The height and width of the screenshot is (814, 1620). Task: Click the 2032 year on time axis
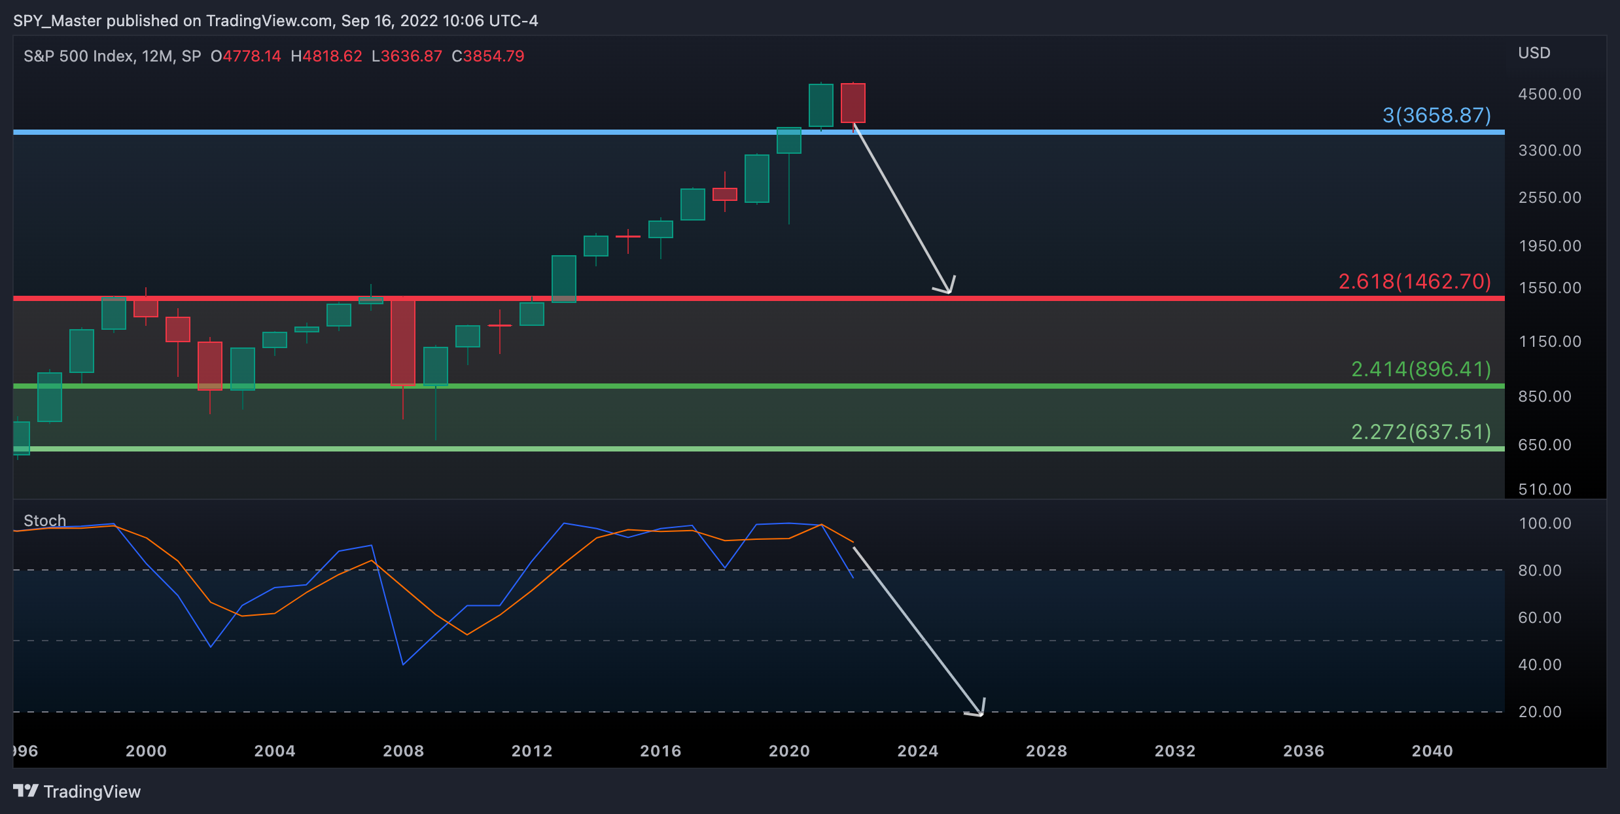click(1175, 751)
